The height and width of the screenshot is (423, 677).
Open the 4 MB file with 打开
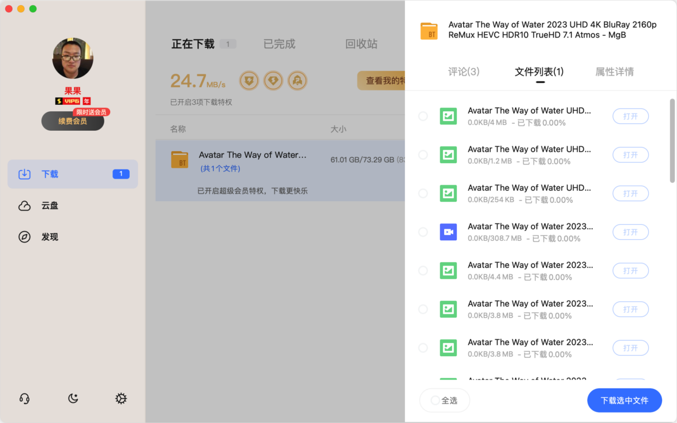pos(630,116)
